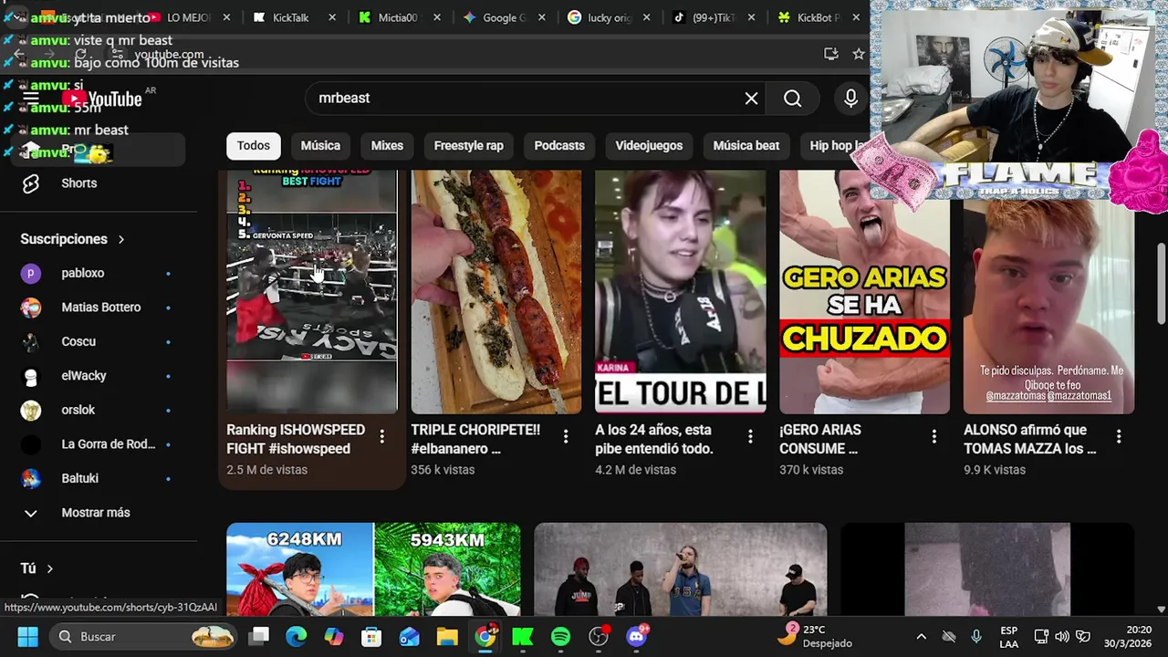
Task: Open the YouTube hamburger guide menu
Action: 30,99
